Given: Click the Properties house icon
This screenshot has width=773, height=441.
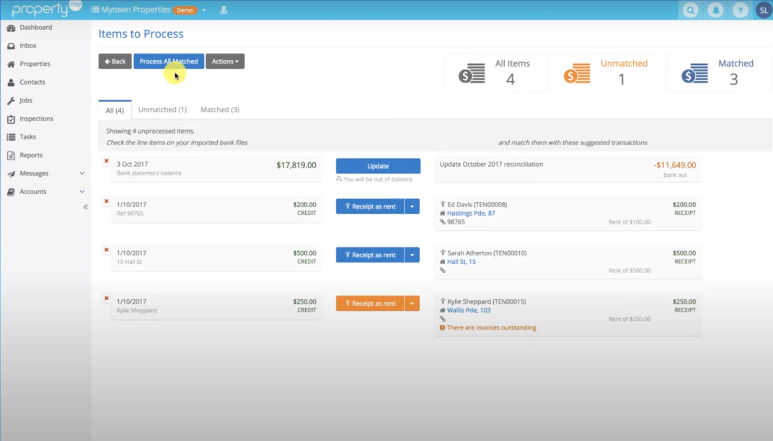Looking at the screenshot, I should coord(11,64).
